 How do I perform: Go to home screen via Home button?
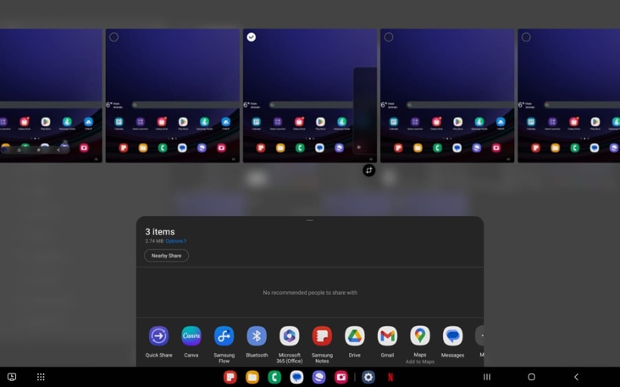click(x=531, y=377)
